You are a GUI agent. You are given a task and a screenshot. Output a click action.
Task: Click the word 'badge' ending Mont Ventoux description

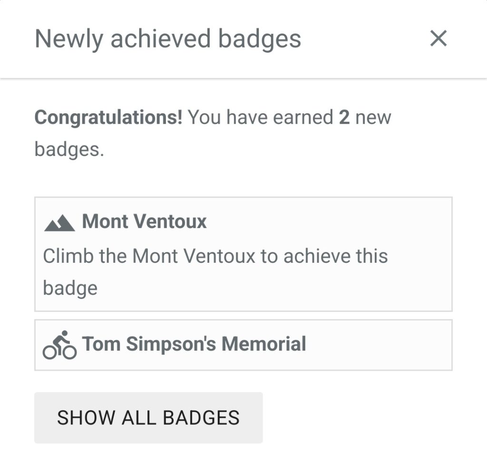pyautogui.click(x=70, y=288)
